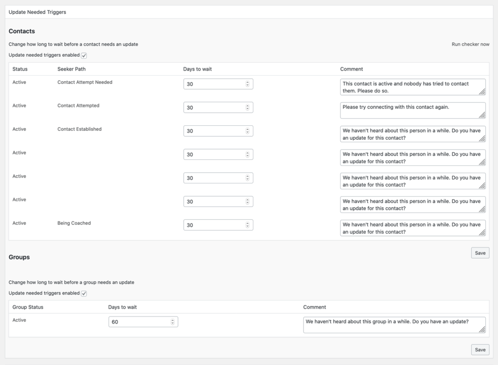This screenshot has height=365, width=498.
Task: Select the Being Coached comment box
Action: (x=412, y=228)
